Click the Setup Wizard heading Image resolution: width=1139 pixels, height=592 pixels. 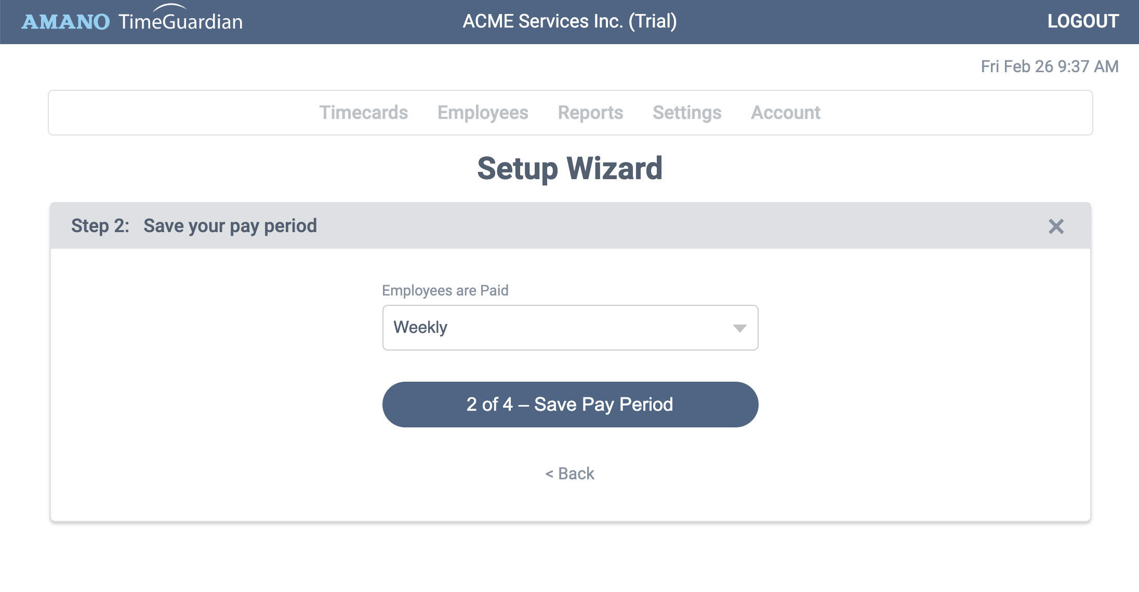point(569,169)
